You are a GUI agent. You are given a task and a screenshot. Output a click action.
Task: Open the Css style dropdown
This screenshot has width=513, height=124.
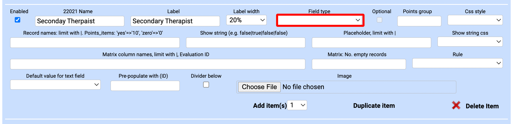[475, 20]
